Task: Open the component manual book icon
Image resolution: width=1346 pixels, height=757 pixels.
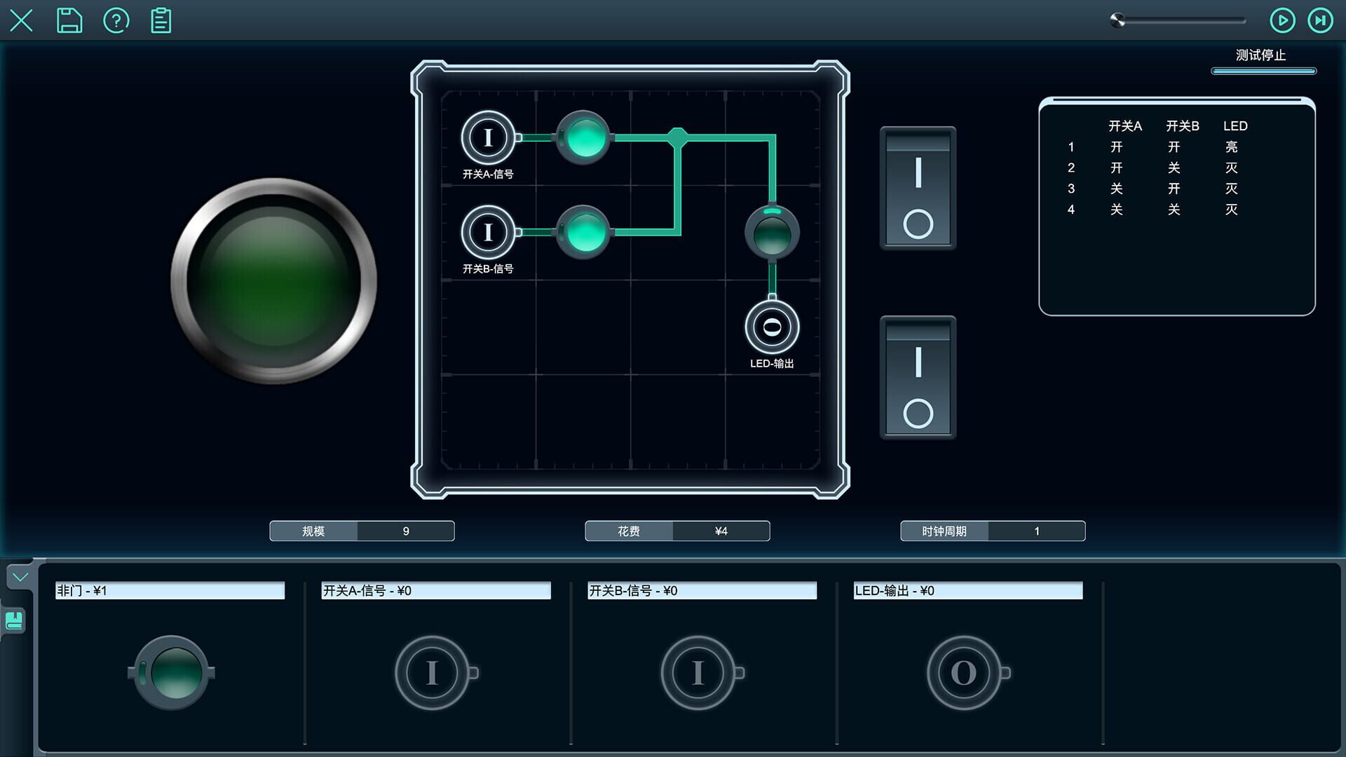Action: click(15, 621)
